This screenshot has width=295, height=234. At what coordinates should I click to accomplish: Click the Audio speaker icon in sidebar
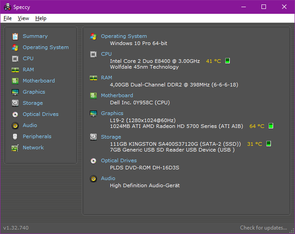(x=15, y=125)
